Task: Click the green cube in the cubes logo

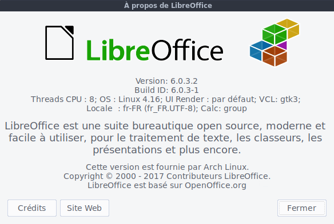Action: [275, 34]
